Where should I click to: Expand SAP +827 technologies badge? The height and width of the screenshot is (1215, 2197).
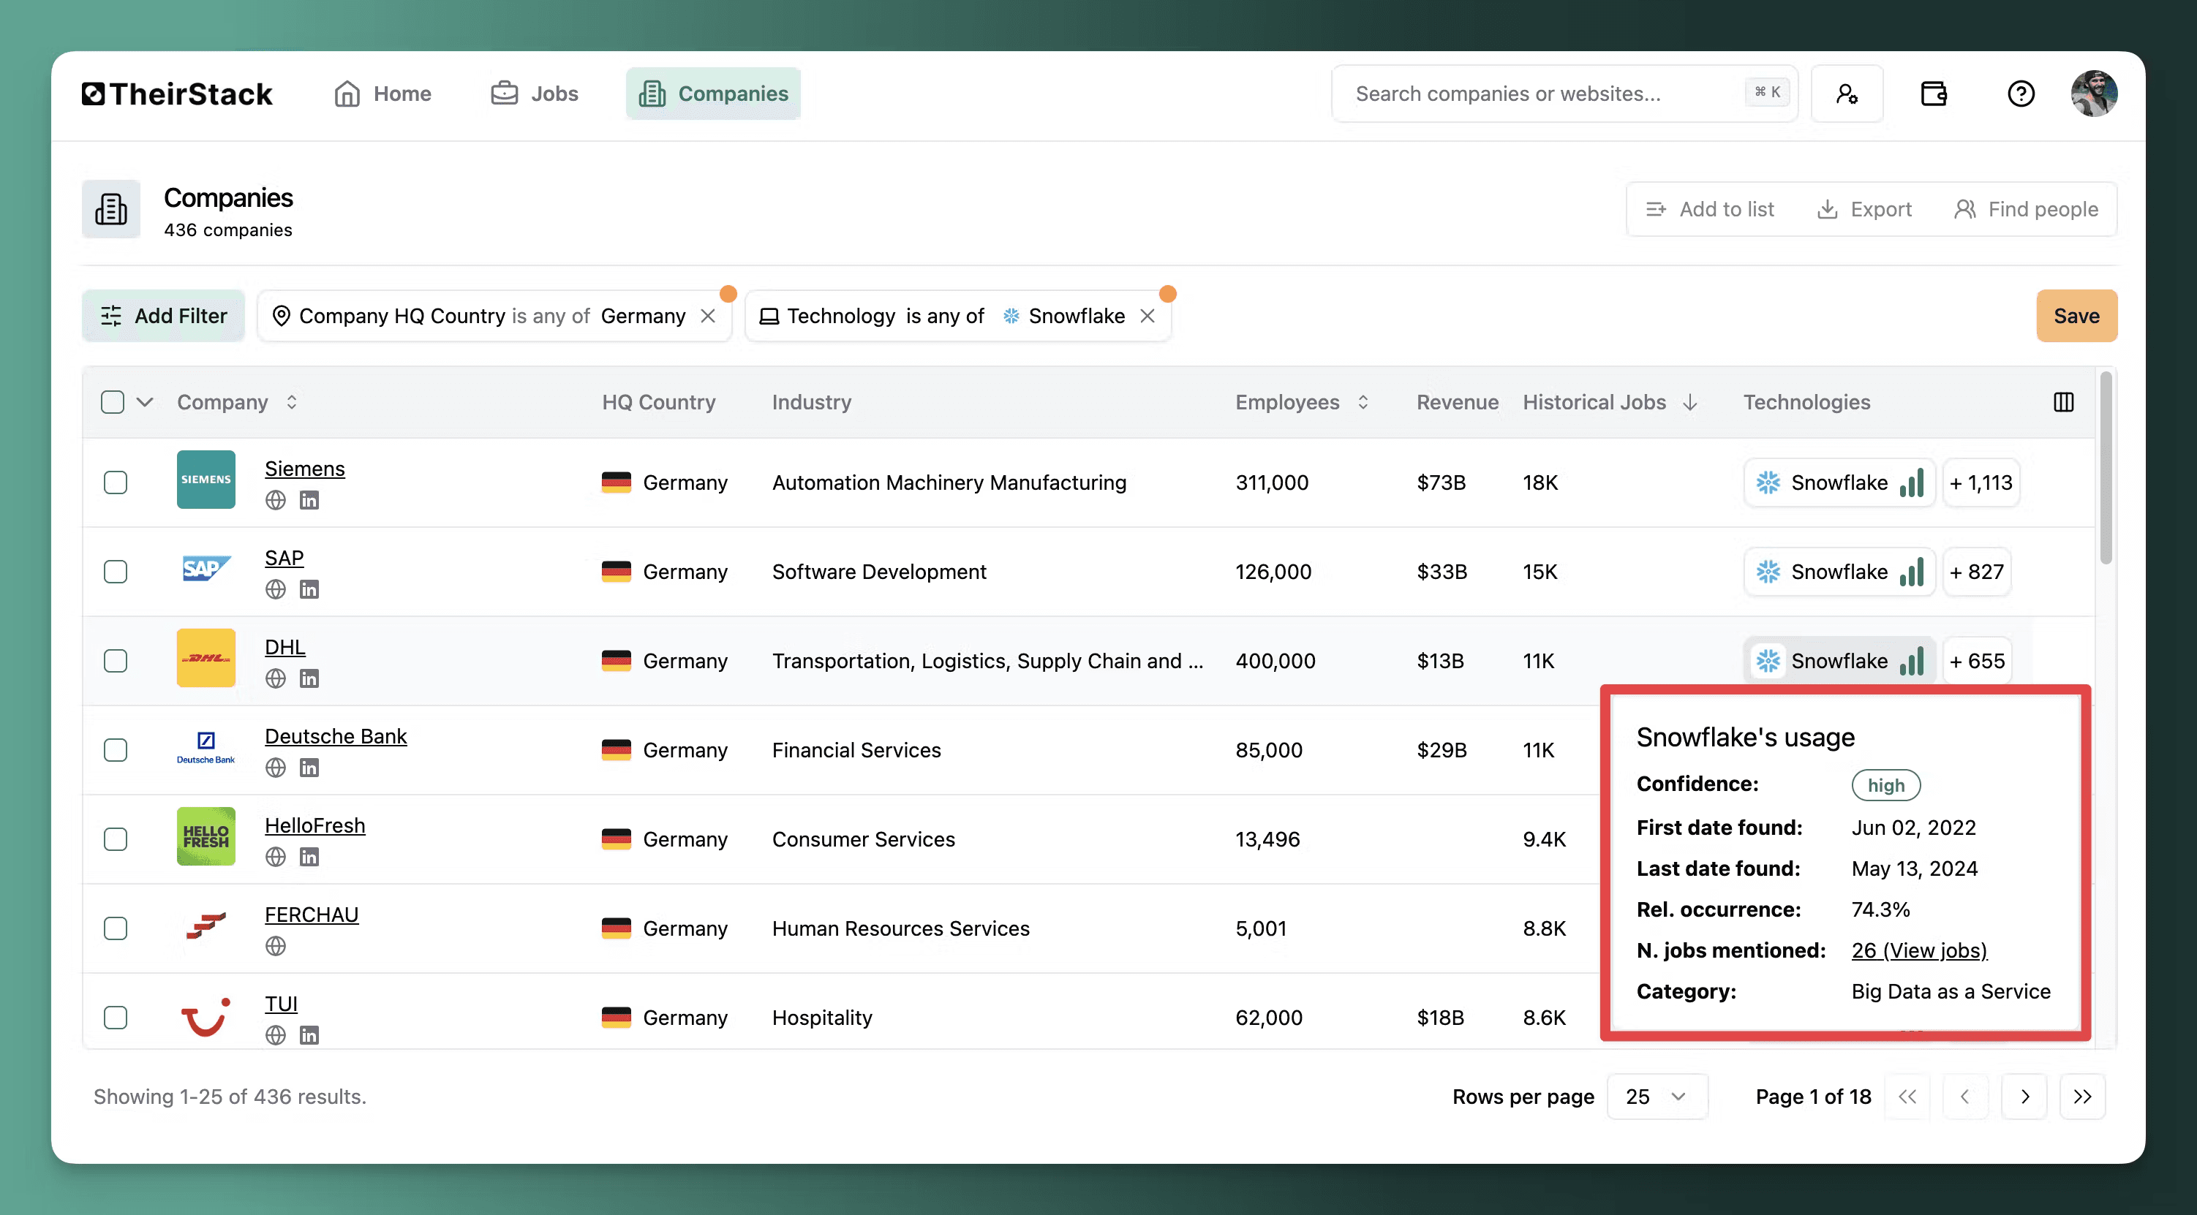pyautogui.click(x=1976, y=572)
